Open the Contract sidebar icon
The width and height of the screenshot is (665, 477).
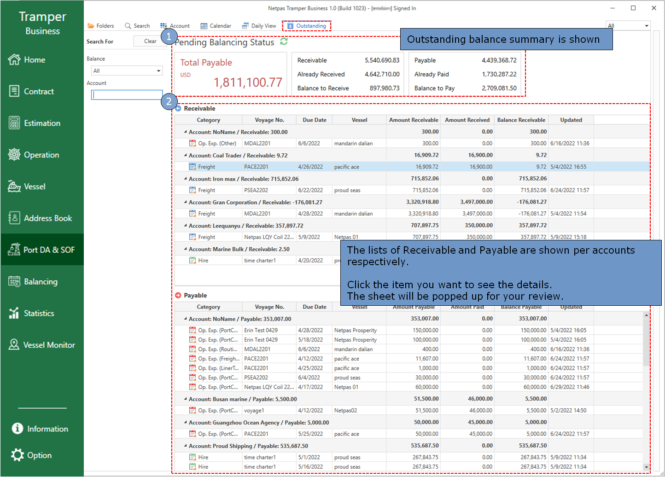[x=14, y=91]
